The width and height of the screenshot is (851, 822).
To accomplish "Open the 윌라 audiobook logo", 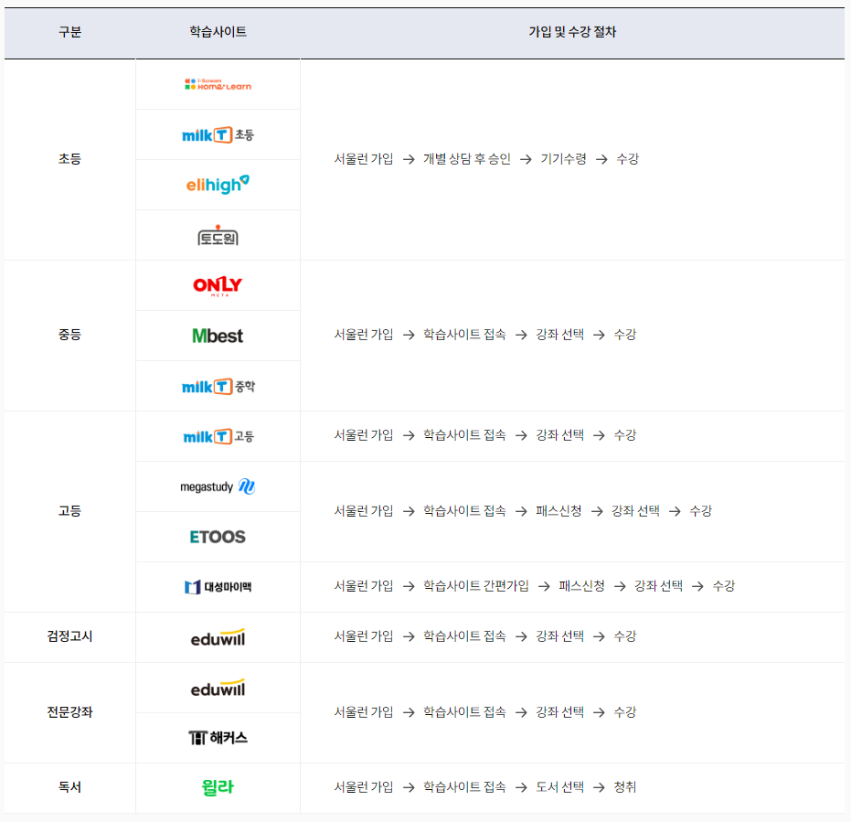I will (218, 787).
